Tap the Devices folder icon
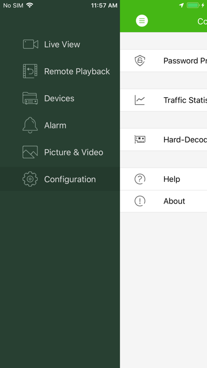 [30, 98]
